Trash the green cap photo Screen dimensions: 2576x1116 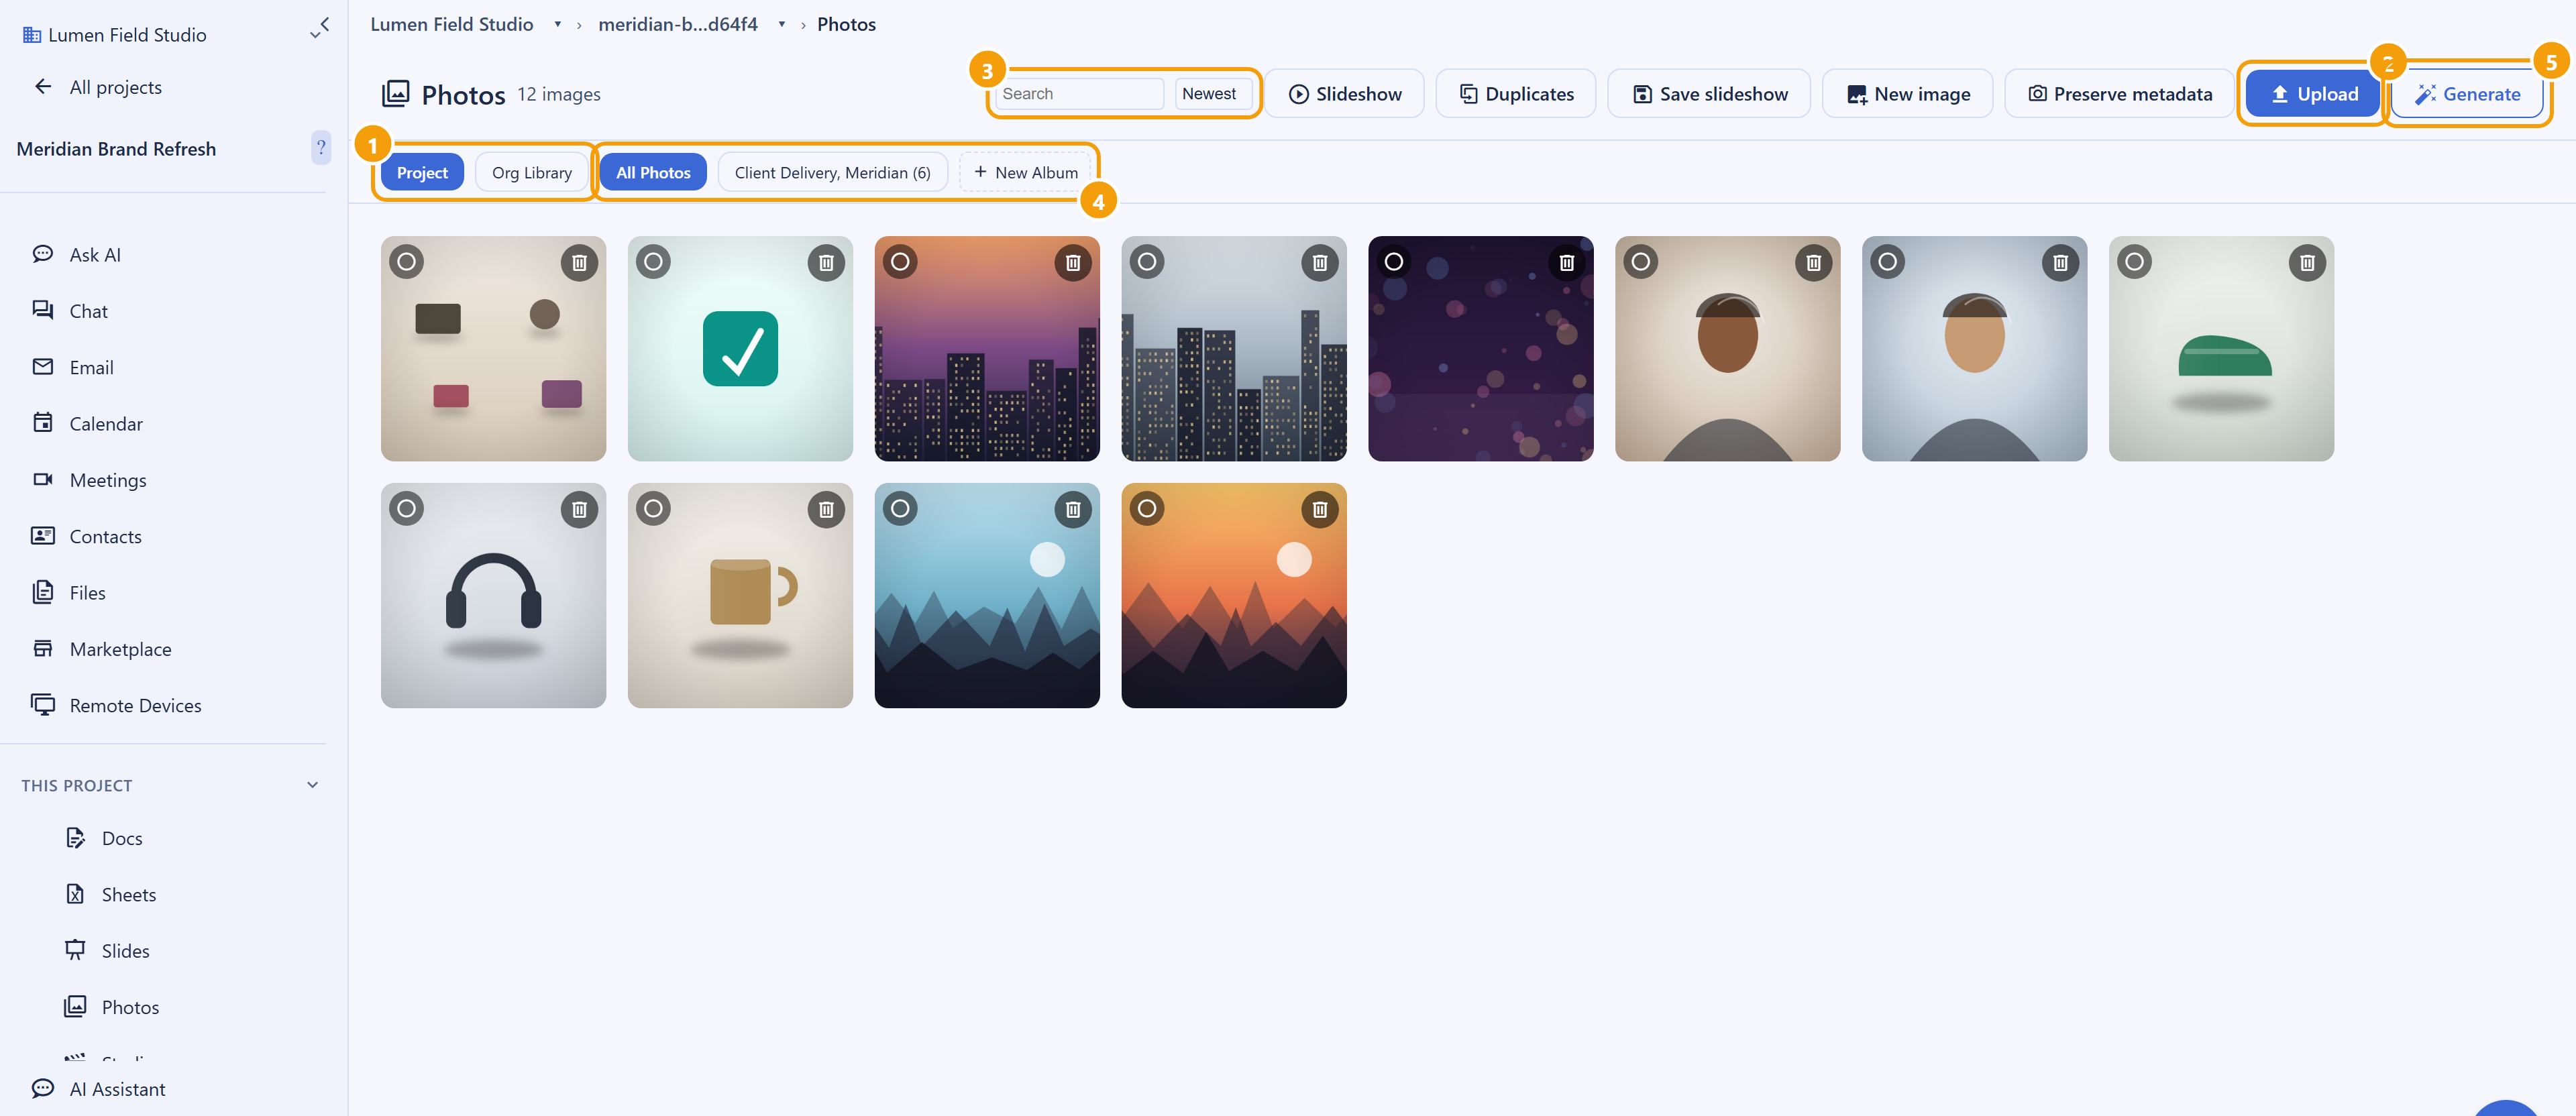click(2308, 262)
